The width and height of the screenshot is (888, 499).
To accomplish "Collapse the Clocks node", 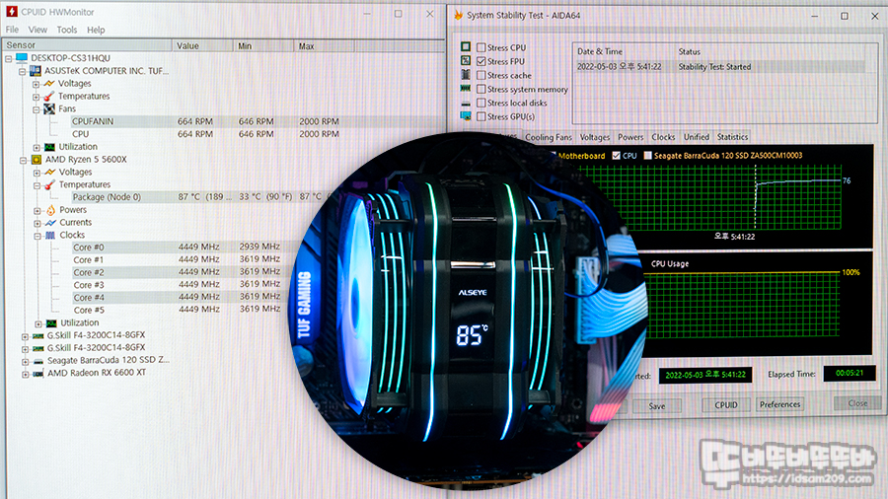I will coord(37,236).
